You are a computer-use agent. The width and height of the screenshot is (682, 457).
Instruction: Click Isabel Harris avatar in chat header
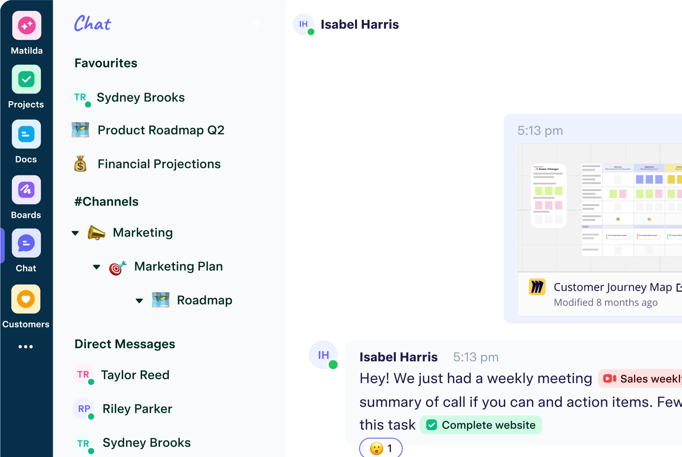(x=304, y=24)
